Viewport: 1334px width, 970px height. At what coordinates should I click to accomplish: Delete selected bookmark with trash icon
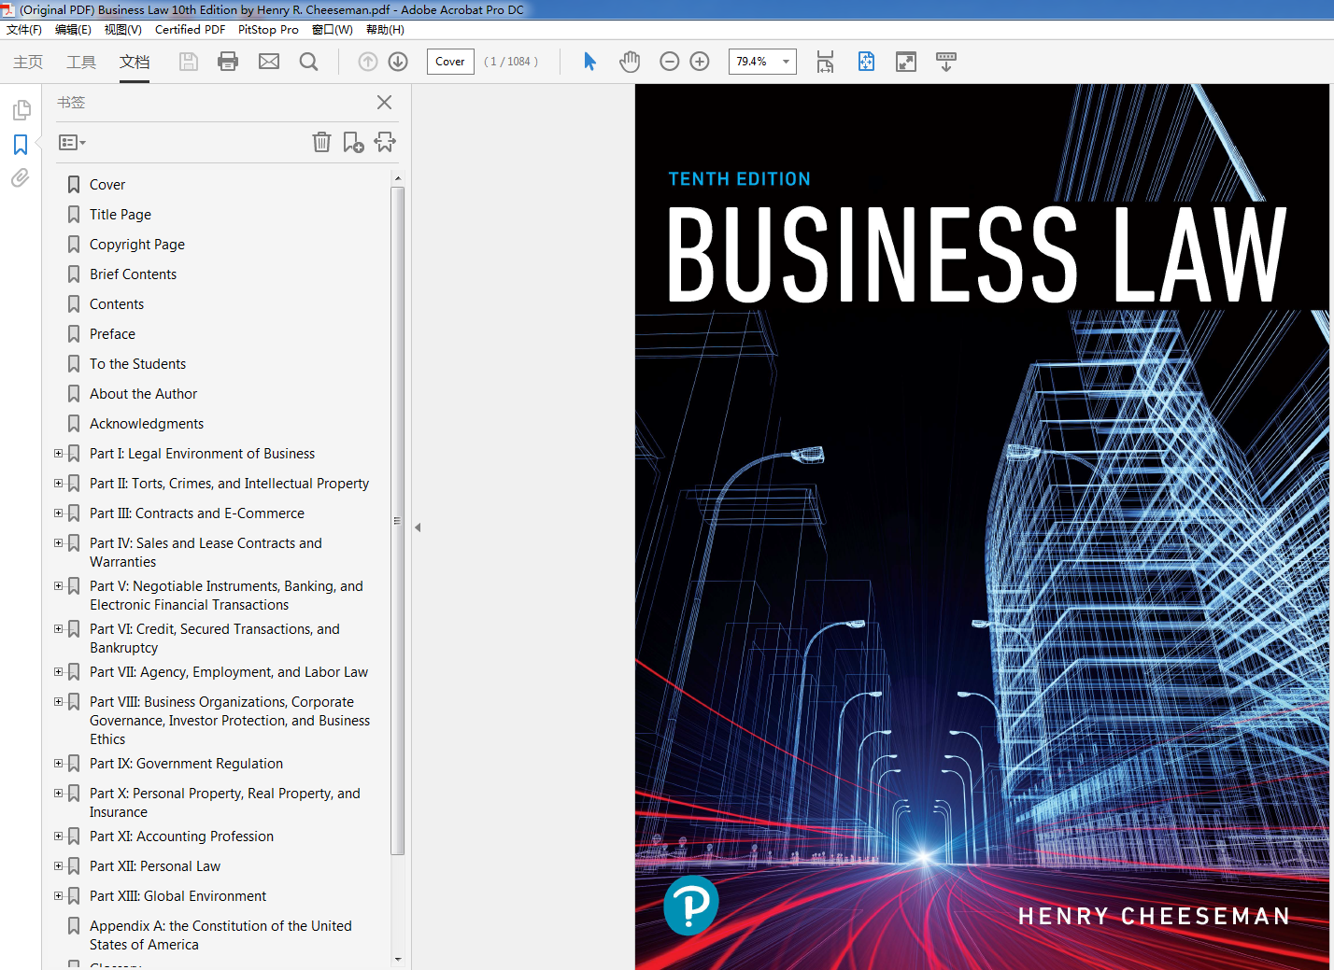[321, 142]
